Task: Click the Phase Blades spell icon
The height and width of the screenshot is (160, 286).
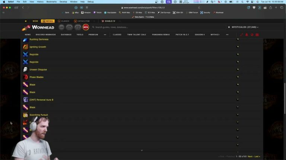Action: pyautogui.click(x=25, y=77)
